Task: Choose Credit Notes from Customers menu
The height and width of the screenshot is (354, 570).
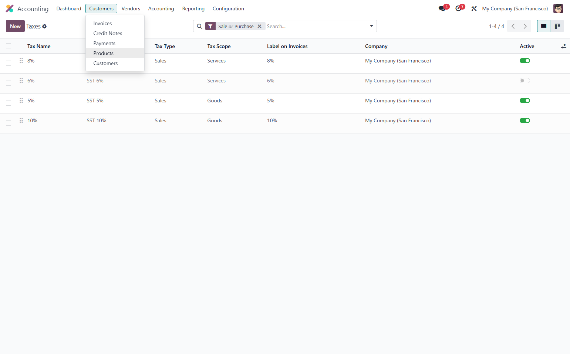Action: (x=115, y=33)
